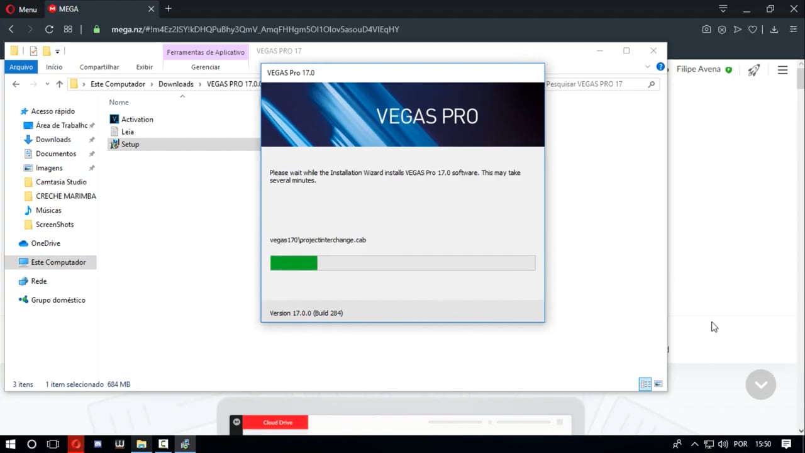Image resolution: width=805 pixels, height=453 pixels.
Task: Open Opera Speed Dial start page
Action: pos(68,29)
